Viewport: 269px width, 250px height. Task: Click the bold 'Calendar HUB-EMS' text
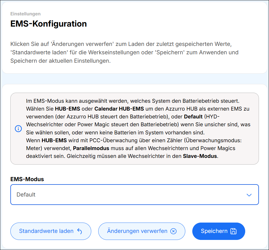click(119, 109)
